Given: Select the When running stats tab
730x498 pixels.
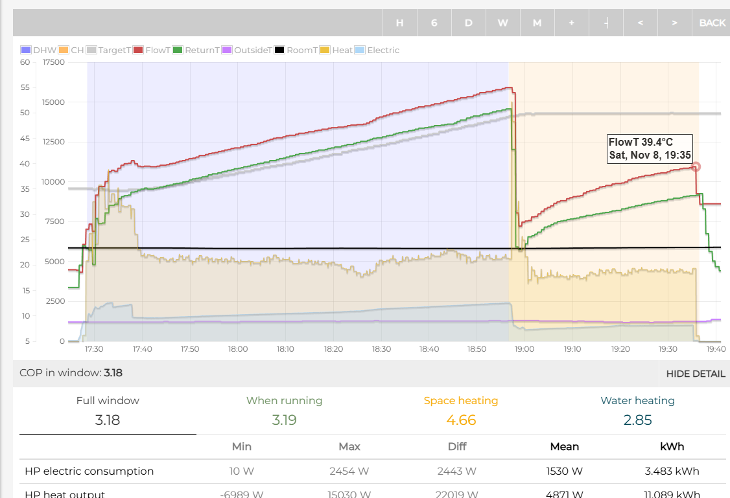Looking at the screenshot, I should (x=284, y=410).
